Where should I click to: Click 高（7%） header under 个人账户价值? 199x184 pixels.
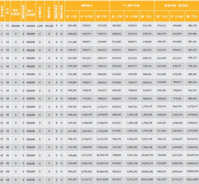pos(147,16)
